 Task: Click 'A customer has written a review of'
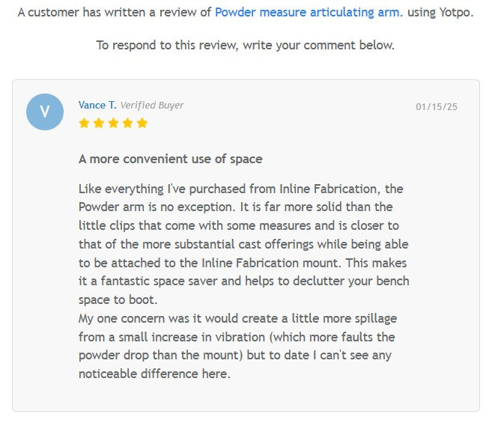click(x=115, y=13)
